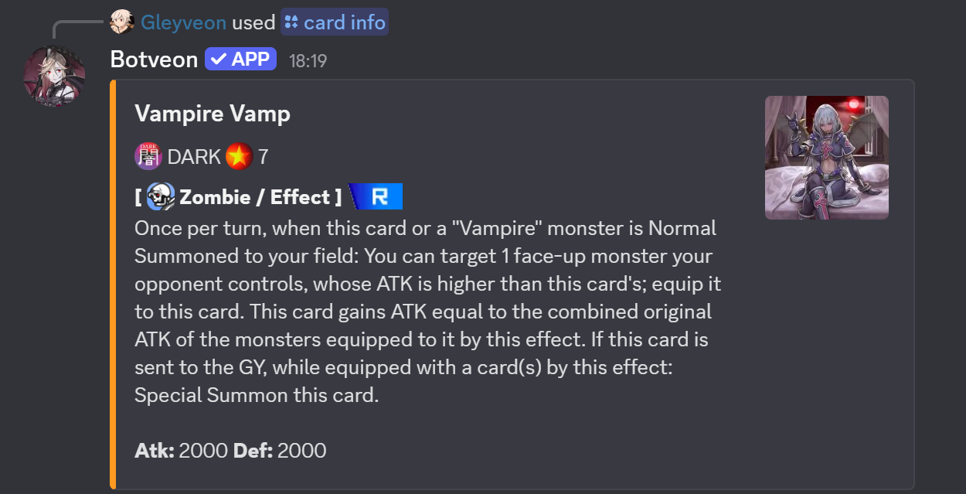The width and height of the screenshot is (966, 494).
Task: Click Gleyveon's small avatar in reply line
Action: click(121, 22)
